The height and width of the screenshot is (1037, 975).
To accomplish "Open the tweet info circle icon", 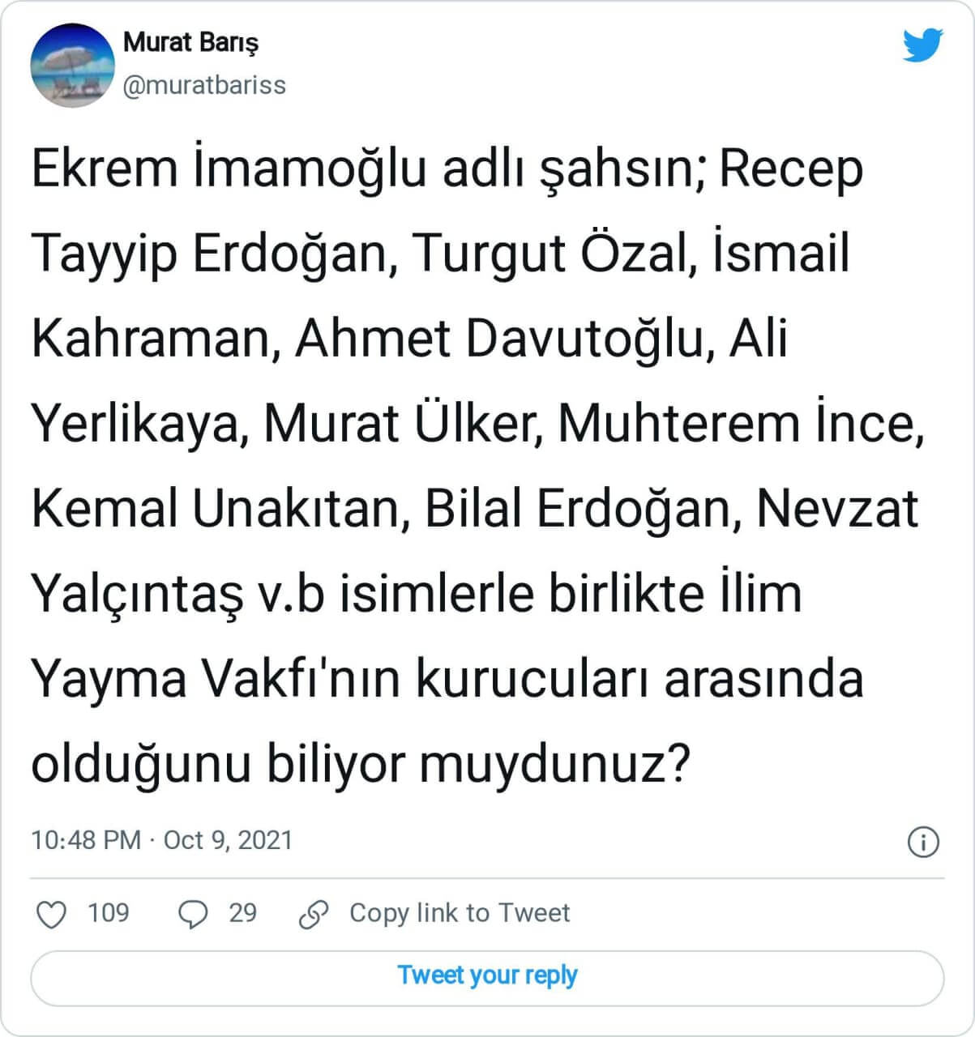I will click(923, 842).
